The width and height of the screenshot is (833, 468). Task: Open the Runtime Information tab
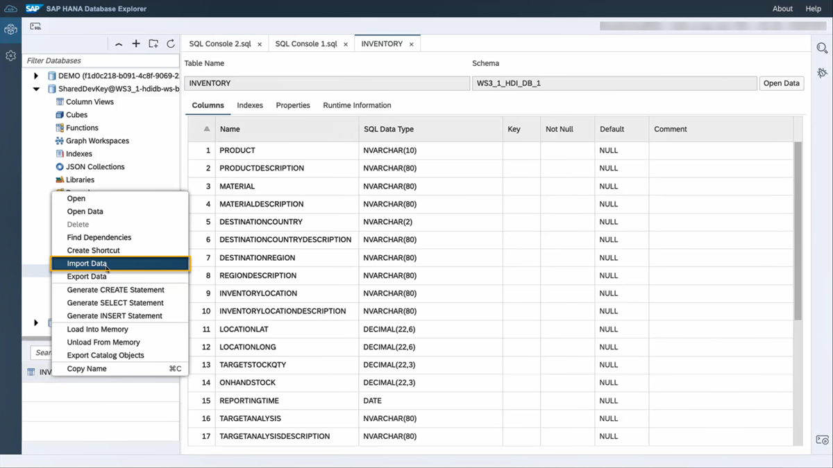coord(357,105)
